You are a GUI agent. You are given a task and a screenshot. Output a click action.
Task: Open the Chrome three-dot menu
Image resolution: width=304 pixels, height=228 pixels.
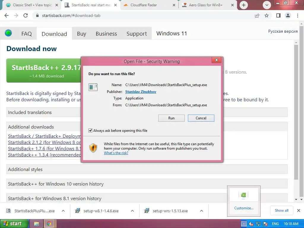pyautogui.click(x=297, y=15)
